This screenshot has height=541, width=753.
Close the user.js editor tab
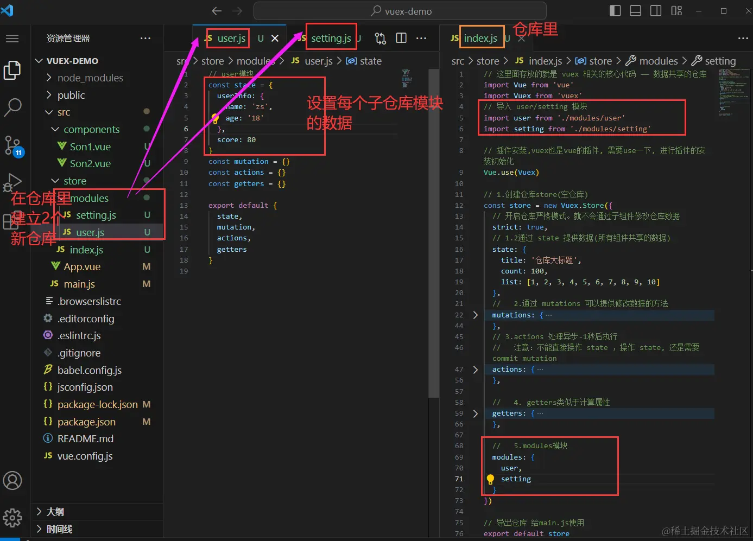[275, 39]
